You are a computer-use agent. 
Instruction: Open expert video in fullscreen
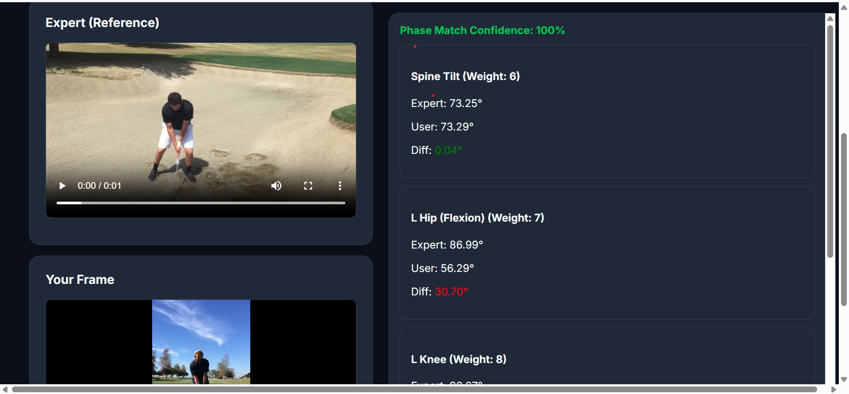click(x=308, y=186)
